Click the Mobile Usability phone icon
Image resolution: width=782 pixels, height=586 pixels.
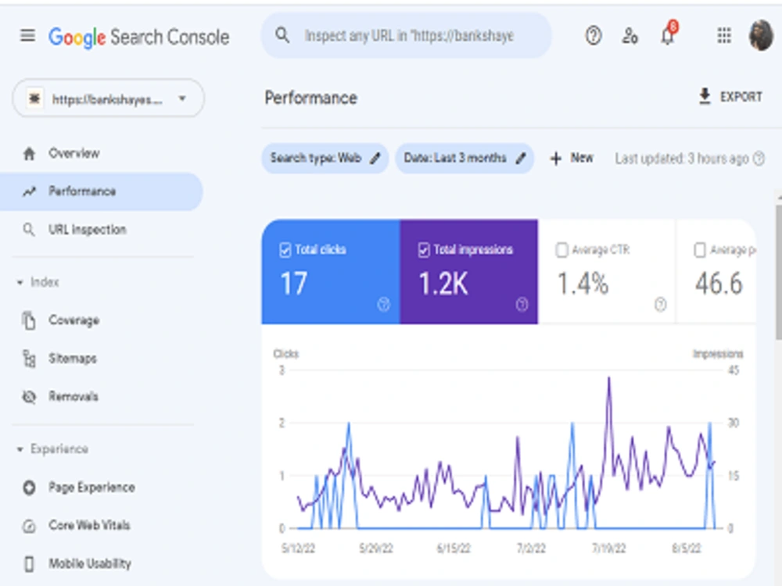coord(29,564)
